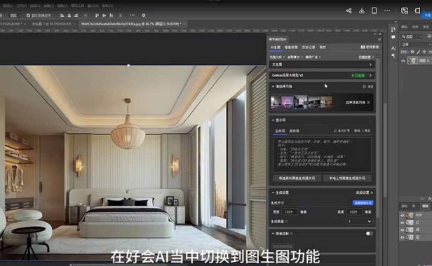Click the height 1024 input field
The image size is (432, 266).
[354, 212]
